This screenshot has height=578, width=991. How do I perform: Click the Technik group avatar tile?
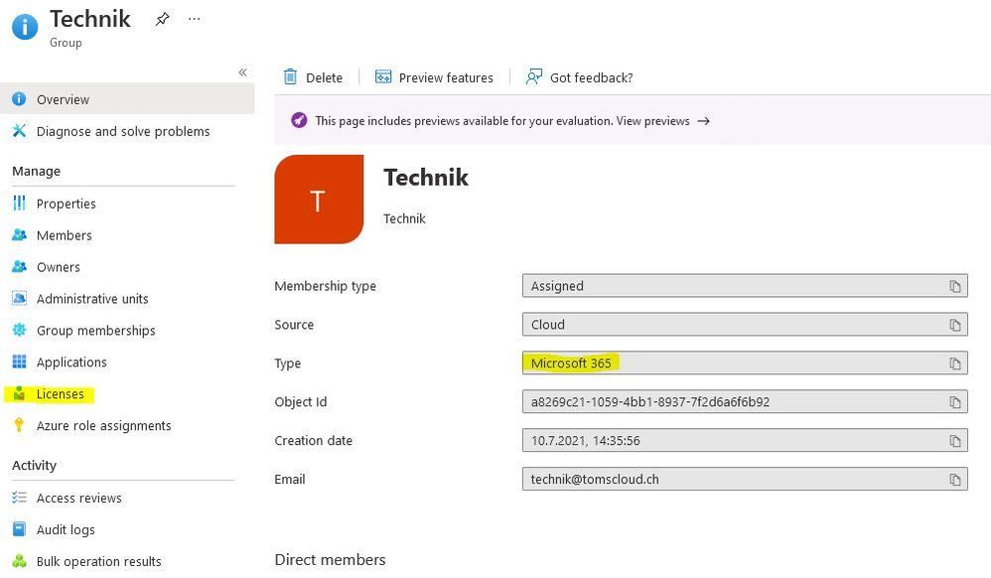[319, 200]
